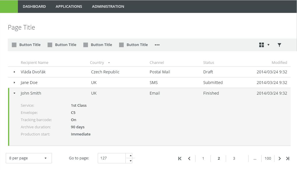Click the 1st Class service value
This screenshot has height=170, width=297.
(79, 105)
